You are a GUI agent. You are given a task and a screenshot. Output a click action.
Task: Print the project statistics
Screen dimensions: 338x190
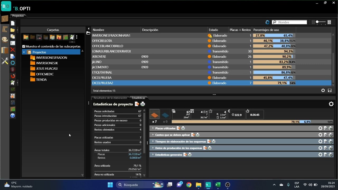pos(143,104)
